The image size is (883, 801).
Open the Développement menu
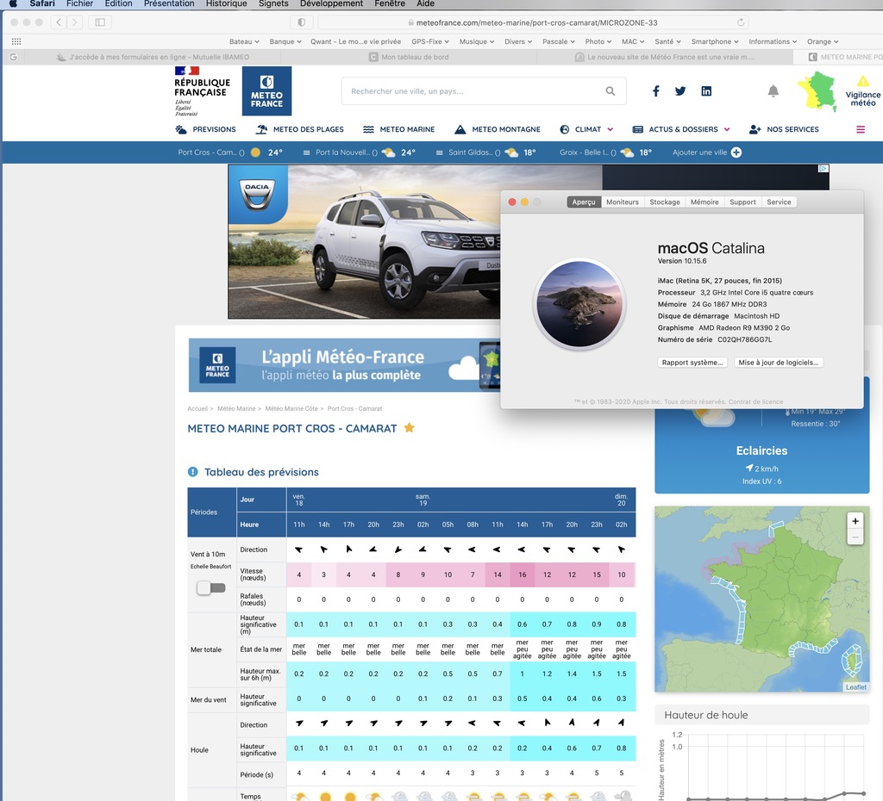[332, 3]
